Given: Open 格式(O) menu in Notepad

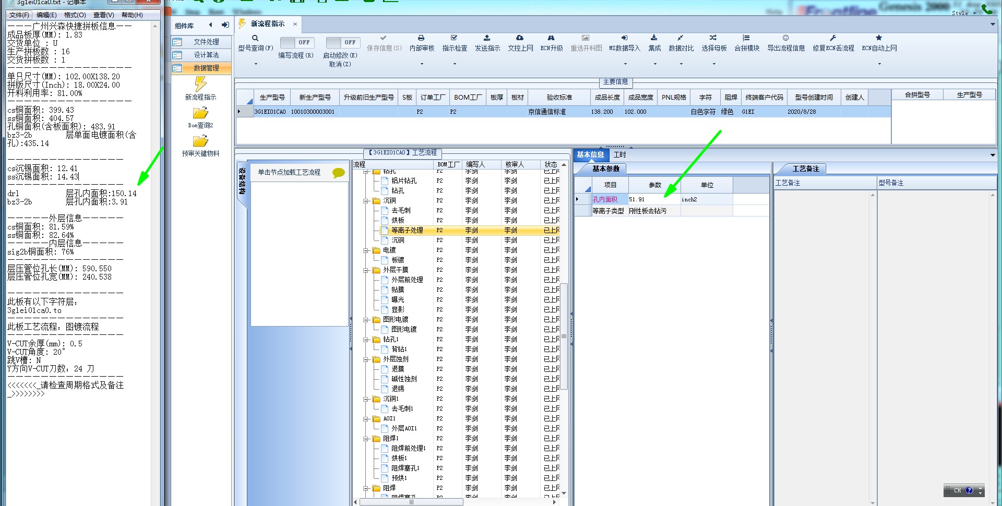Looking at the screenshot, I should (x=75, y=15).
